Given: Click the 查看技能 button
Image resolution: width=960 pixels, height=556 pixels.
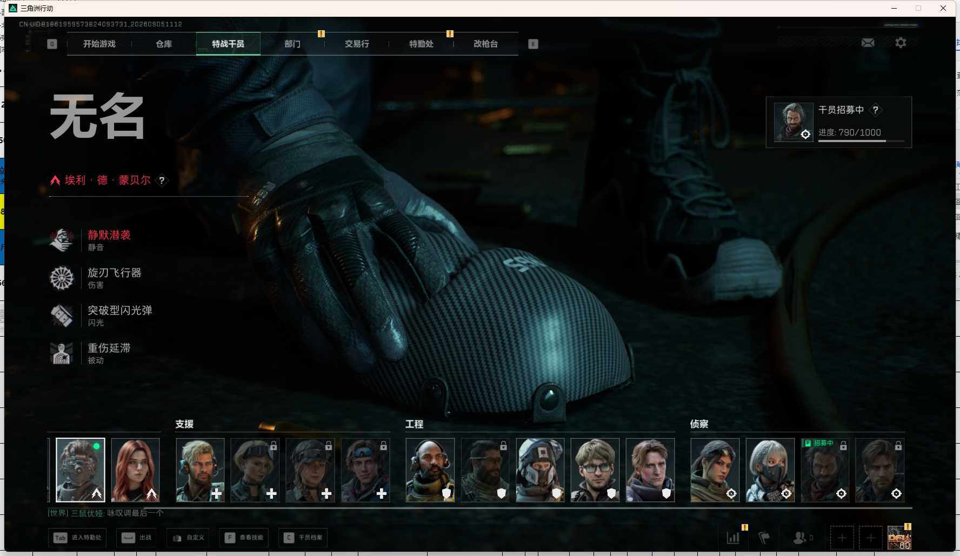Looking at the screenshot, I should pos(244,538).
